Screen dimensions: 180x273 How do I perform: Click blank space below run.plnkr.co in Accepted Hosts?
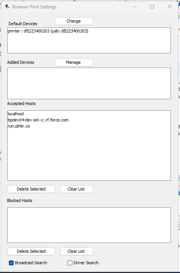89,154
